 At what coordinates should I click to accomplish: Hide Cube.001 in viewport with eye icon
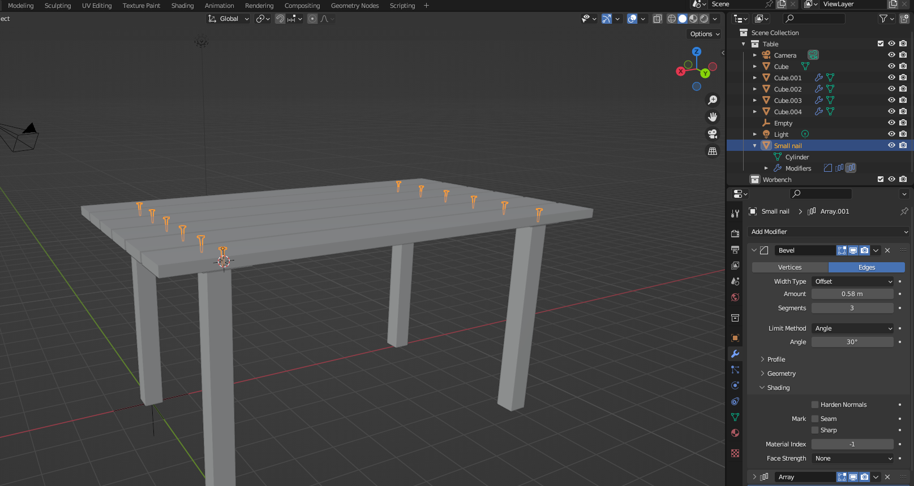tap(891, 77)
